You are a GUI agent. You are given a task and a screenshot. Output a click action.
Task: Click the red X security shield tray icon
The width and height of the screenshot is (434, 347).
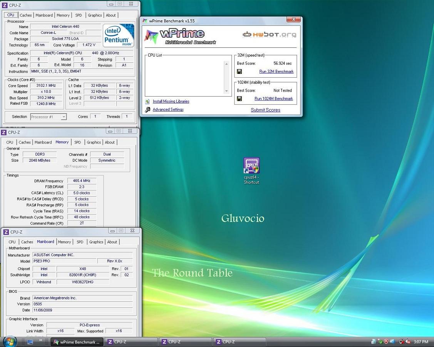[386, 342]
